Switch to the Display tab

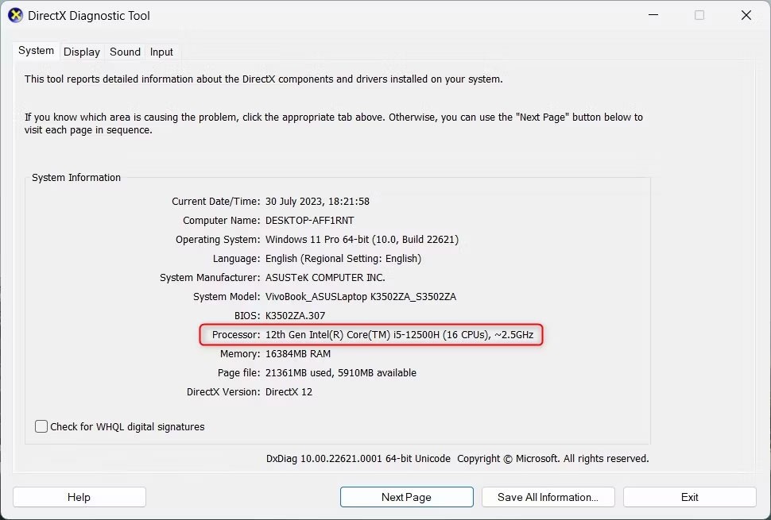[x=82, y=52]
